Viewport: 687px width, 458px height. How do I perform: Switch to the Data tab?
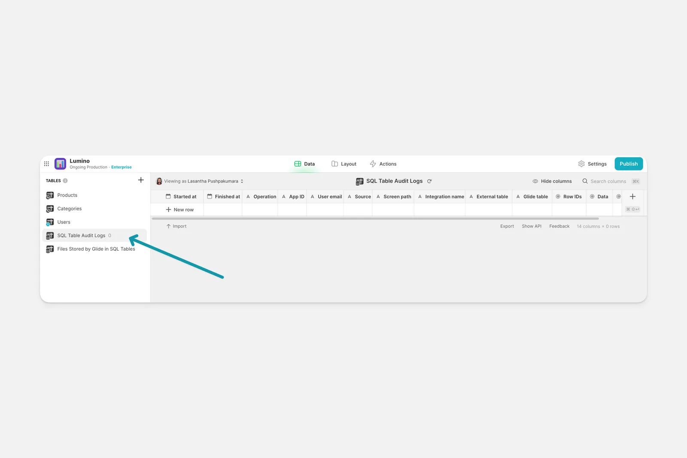point(304,164)
